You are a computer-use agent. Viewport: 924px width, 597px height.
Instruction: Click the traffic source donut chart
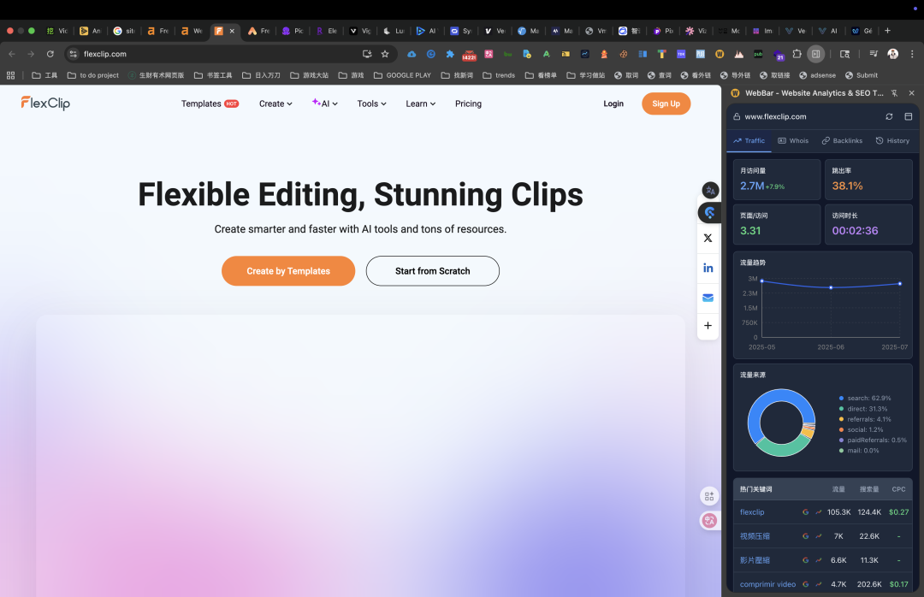[x=781, y=423]
